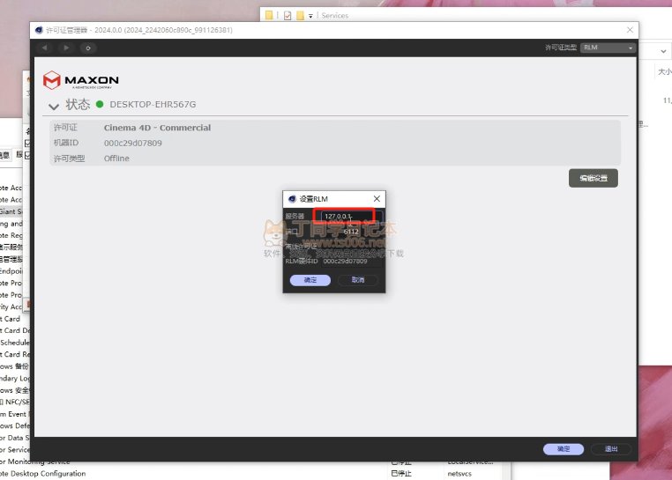Select the NFC/SE row in background services list
The width and height of the screenshot is (672, 480).
point(15,402)
